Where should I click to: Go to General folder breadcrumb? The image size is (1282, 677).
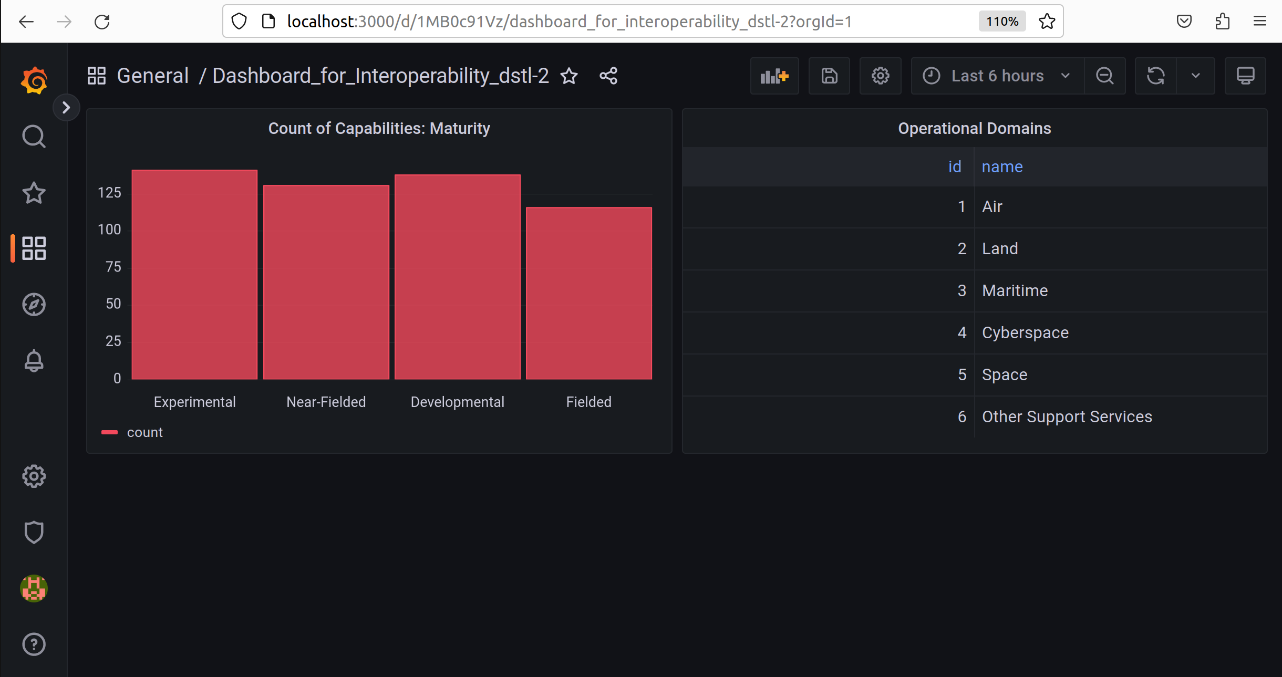tap(152, 76)
